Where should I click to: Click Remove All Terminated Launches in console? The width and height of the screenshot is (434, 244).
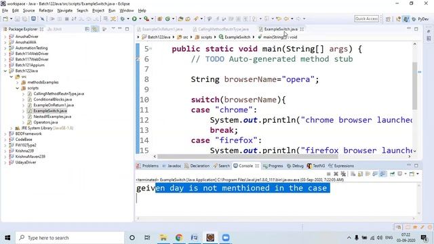coord(343,174)
